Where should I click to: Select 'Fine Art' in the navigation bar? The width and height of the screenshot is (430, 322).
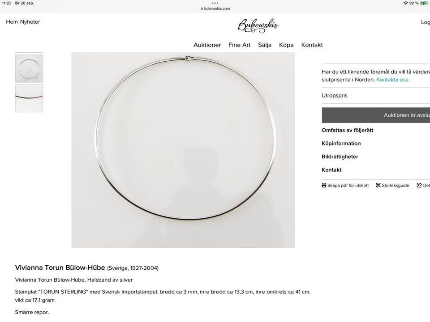click(x=240, y=45)
